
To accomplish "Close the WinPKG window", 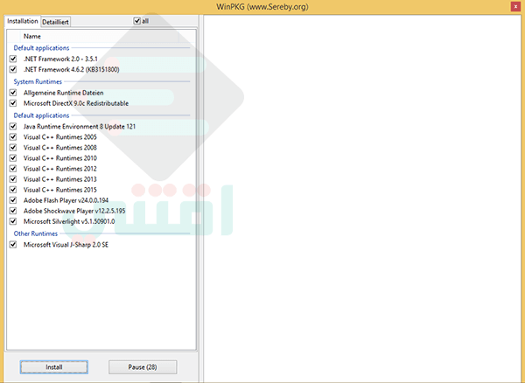I will [515, 7].
